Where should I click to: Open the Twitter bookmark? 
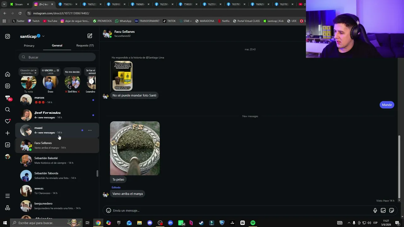(x=18, y=21)
